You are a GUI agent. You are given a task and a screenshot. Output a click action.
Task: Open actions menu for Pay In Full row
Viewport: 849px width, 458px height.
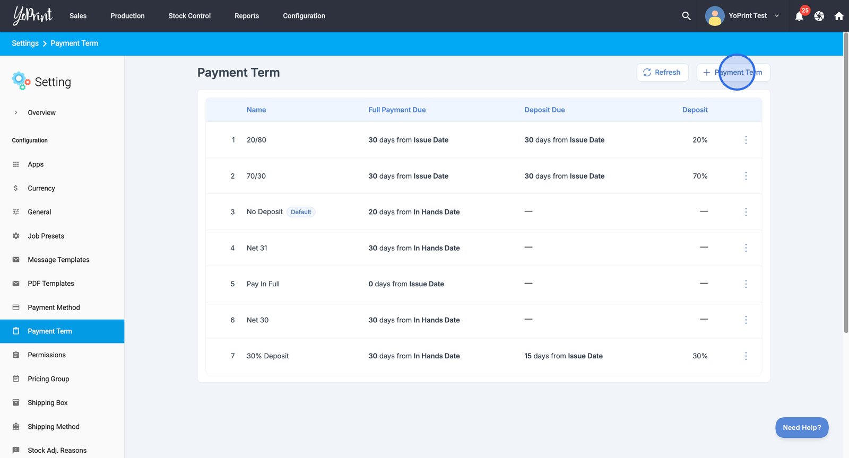click(x=746, y=284)
